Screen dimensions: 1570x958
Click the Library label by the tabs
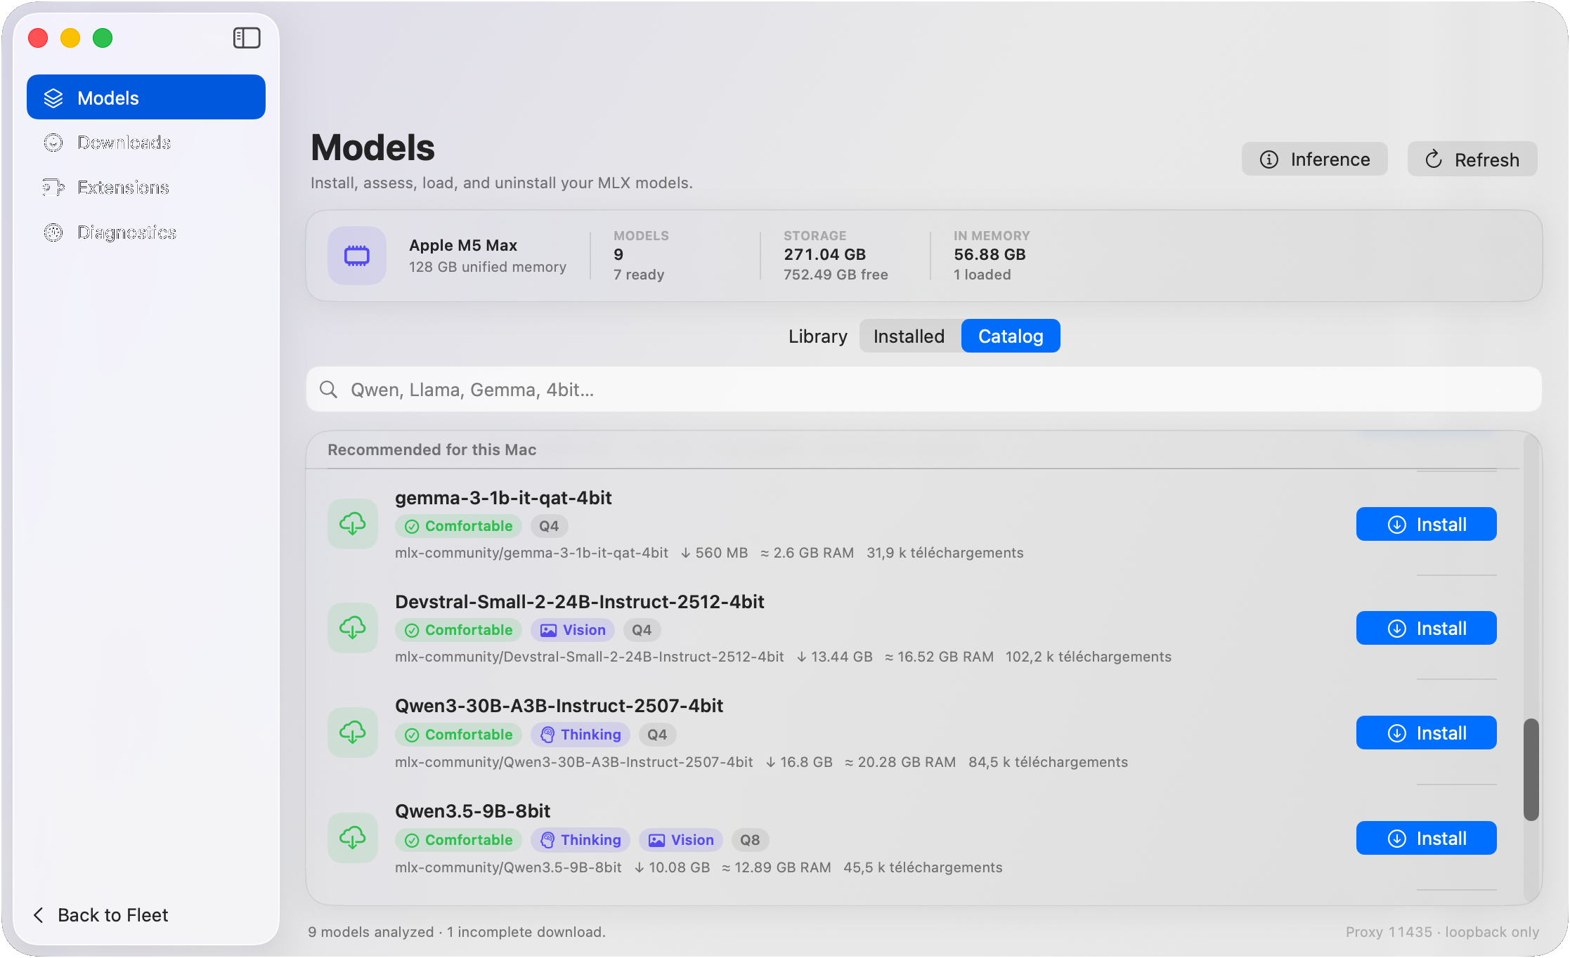818,336
